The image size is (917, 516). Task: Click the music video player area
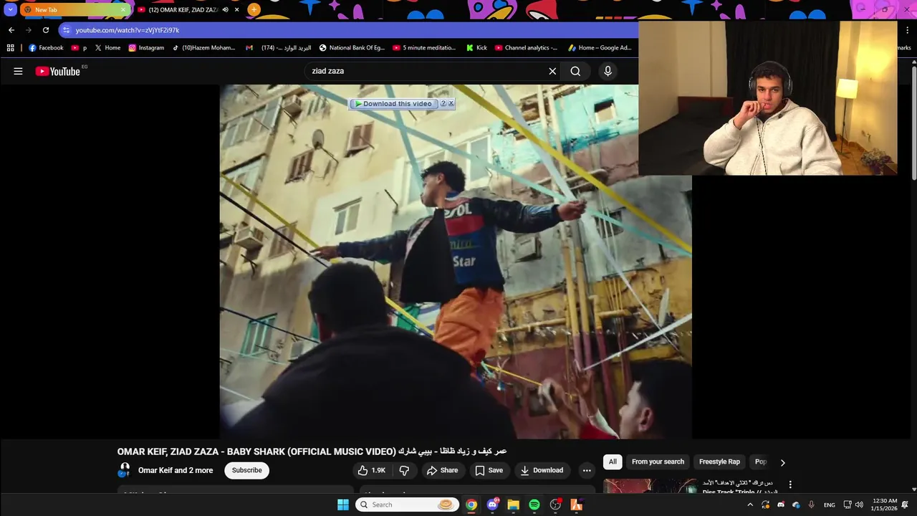click(456, 262)
